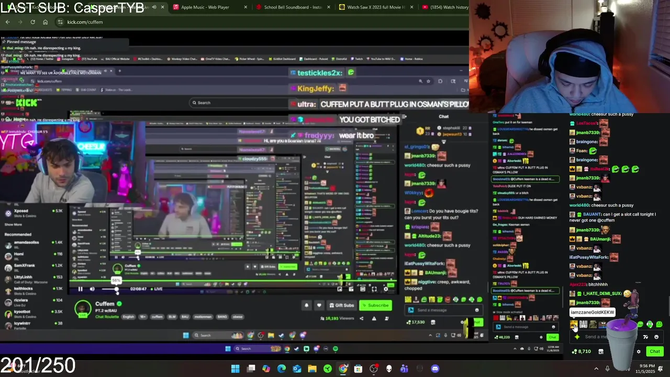The height and width of the screenshot is (377, 670).
Task: Open chat settings beside 46,220 points
Action: click(541, 337)
